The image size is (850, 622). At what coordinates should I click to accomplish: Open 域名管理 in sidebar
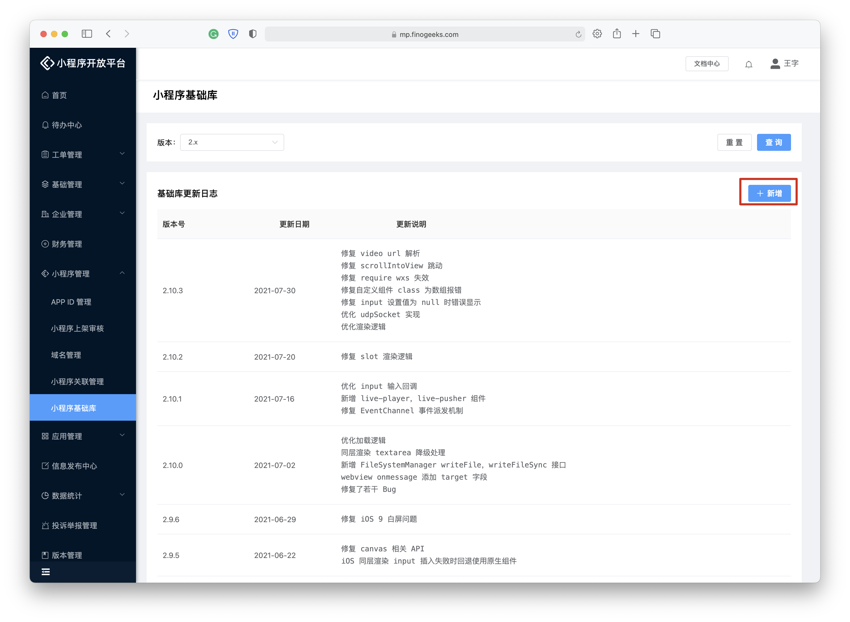click(x=66, y=355)
